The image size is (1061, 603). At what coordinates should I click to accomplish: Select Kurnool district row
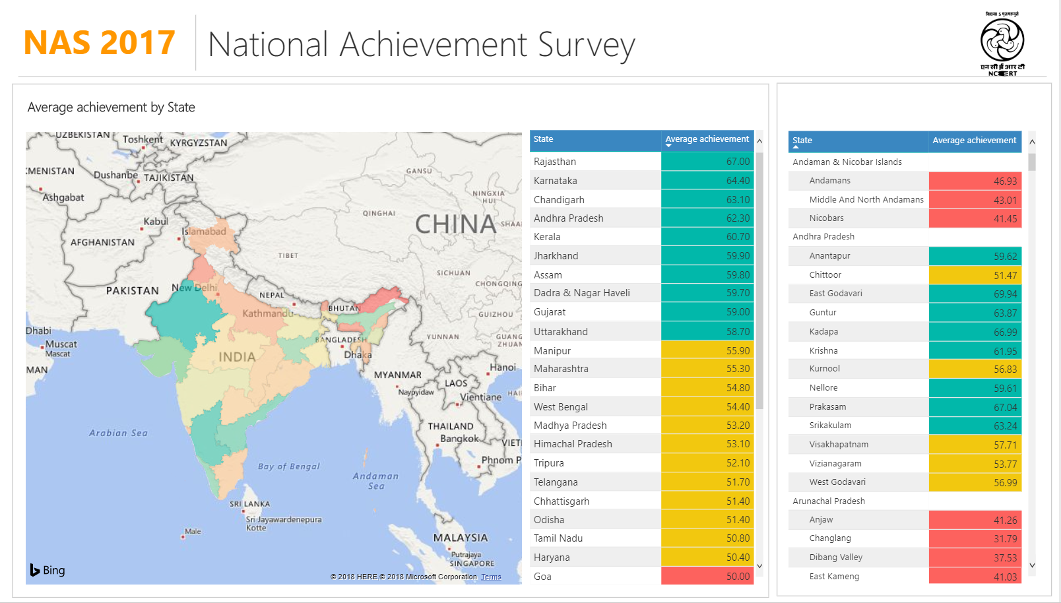point(905,369)
